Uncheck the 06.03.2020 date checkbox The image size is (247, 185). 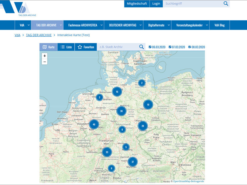coord(150,47)
